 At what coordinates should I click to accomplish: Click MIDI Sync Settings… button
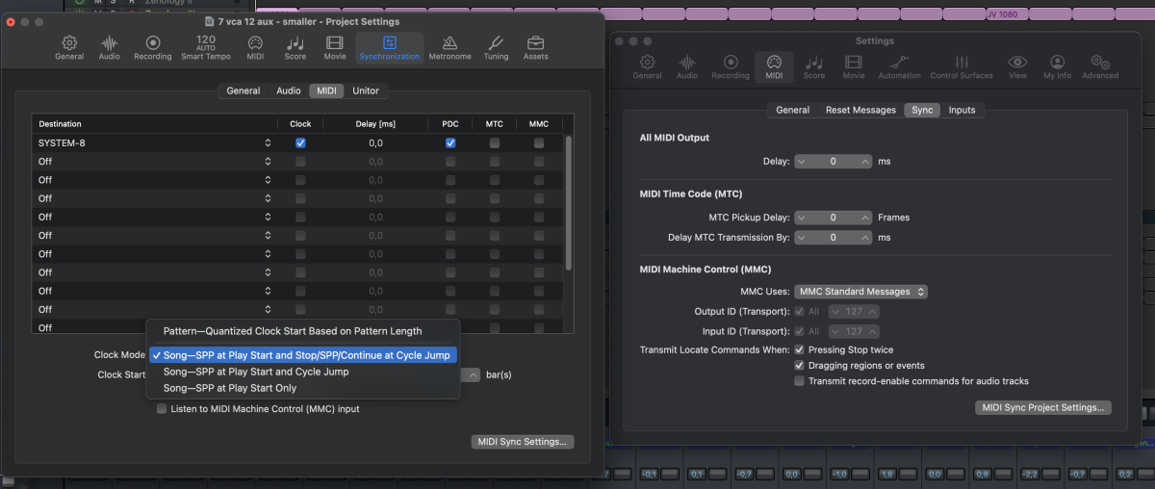[x=523, y=442]
